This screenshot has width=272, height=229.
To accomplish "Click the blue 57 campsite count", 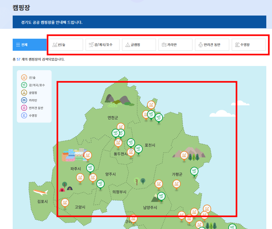I will 19,59.
